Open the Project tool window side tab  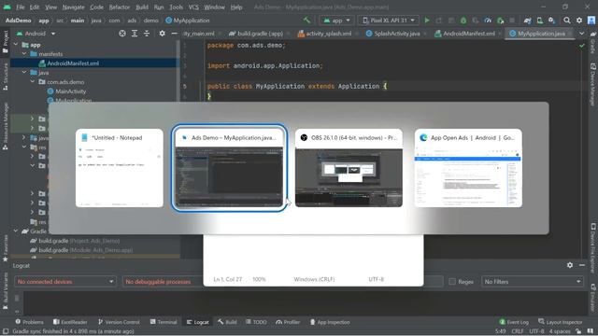pyautogui.click(x=5, y=42)
